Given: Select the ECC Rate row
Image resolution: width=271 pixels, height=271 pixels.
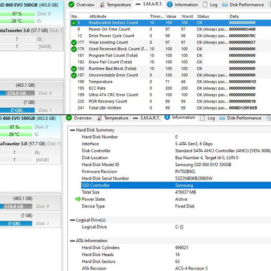Looking at the screenshot, I should tap(171, 88).
